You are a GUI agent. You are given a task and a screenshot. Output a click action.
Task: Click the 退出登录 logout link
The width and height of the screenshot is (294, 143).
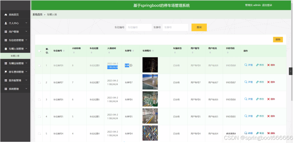coord(267,5)
